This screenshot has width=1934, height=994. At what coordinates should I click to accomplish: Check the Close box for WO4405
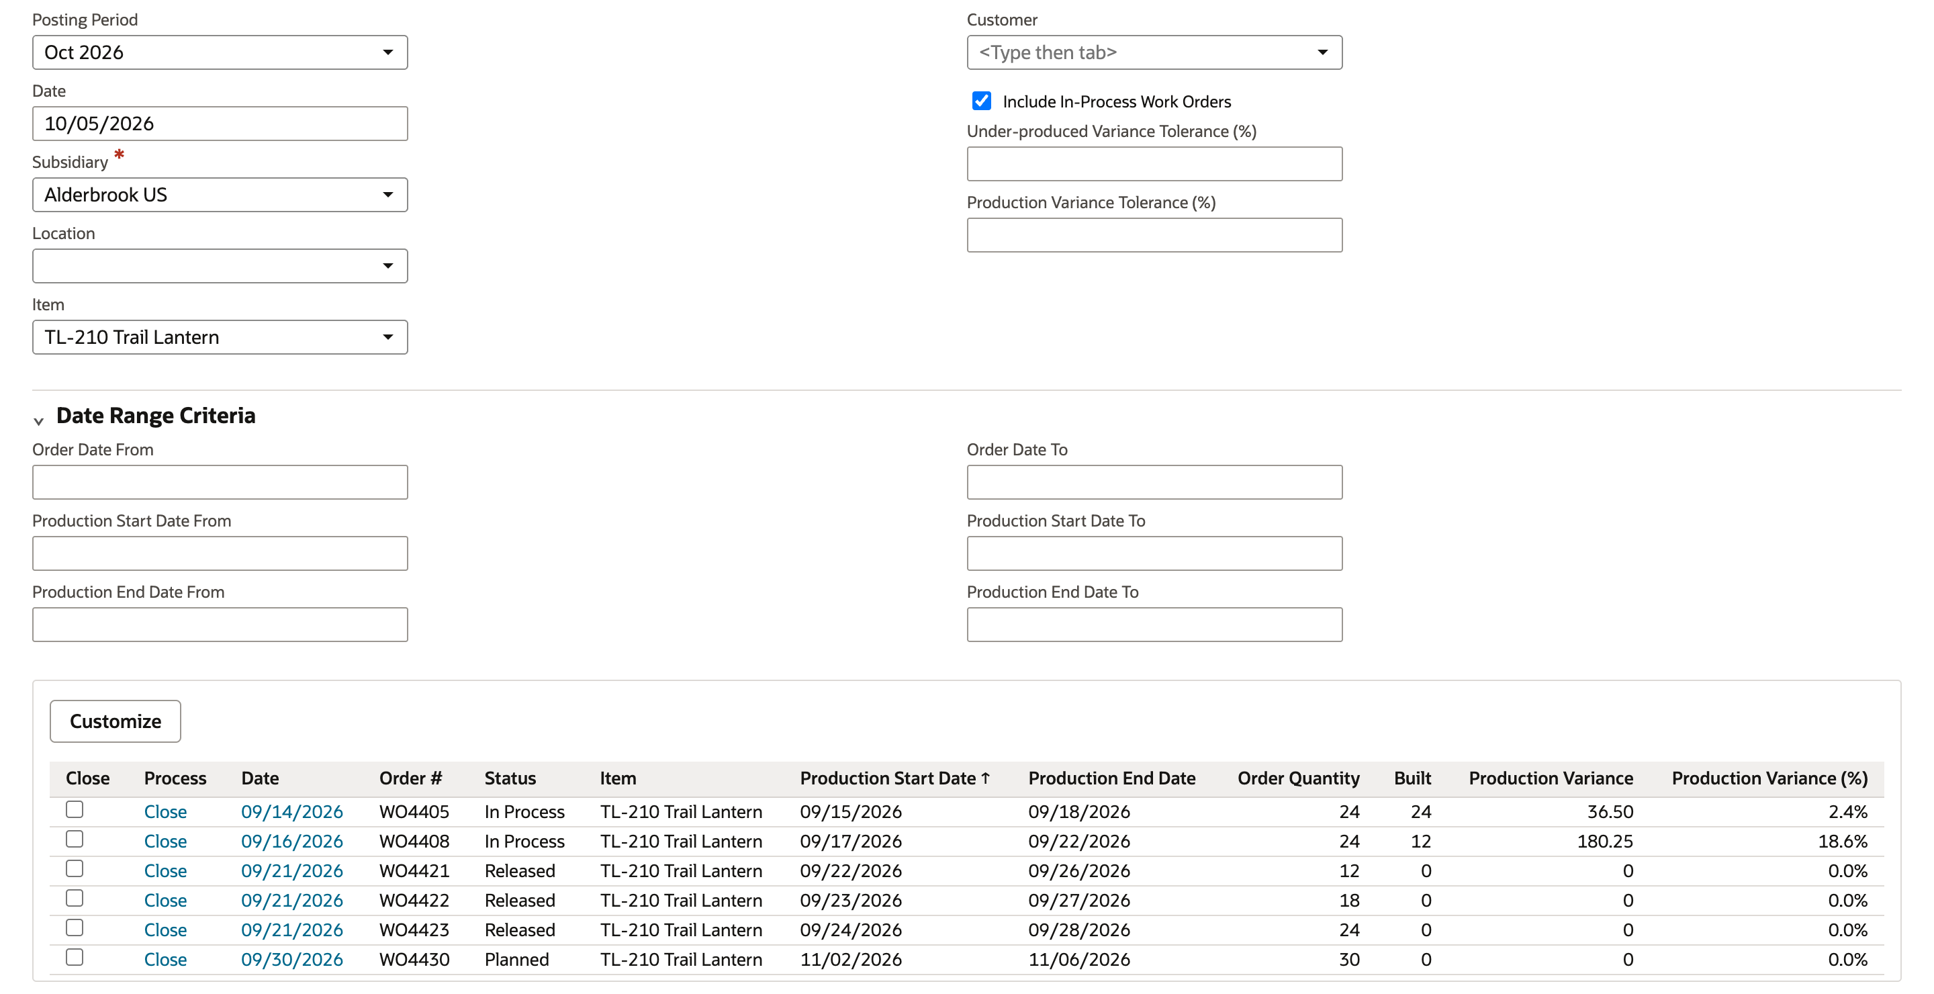coord(75,809)
